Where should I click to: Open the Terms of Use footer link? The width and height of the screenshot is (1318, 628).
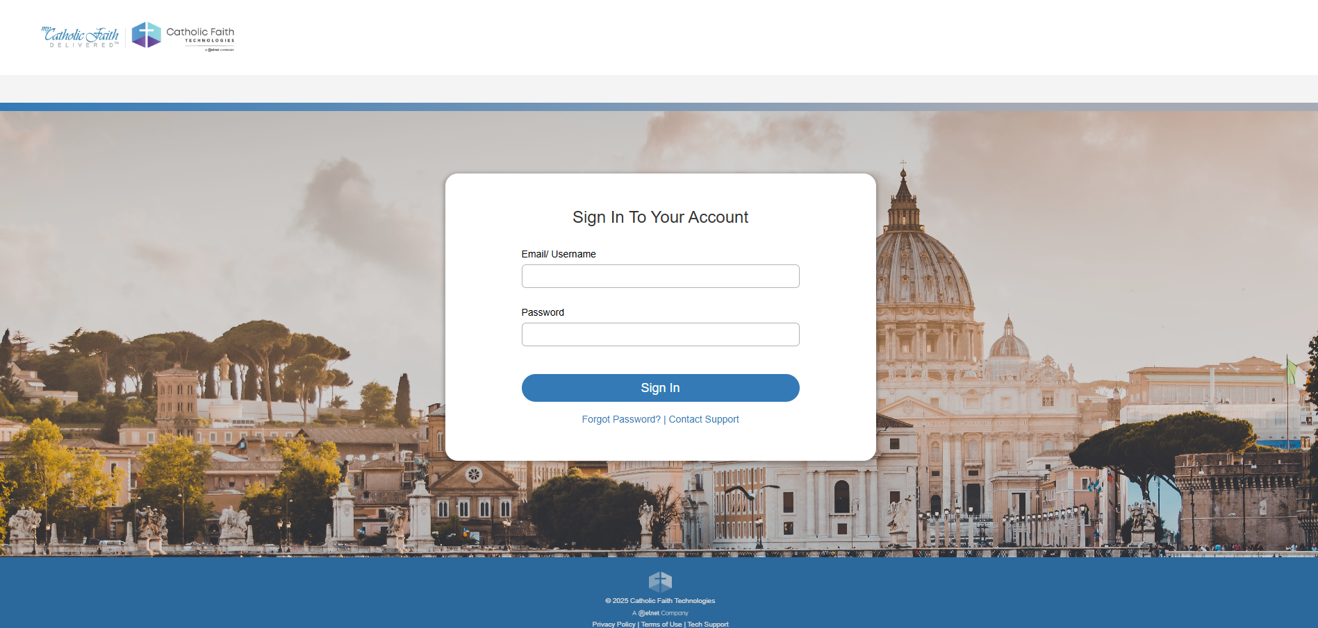pos(661,625)
